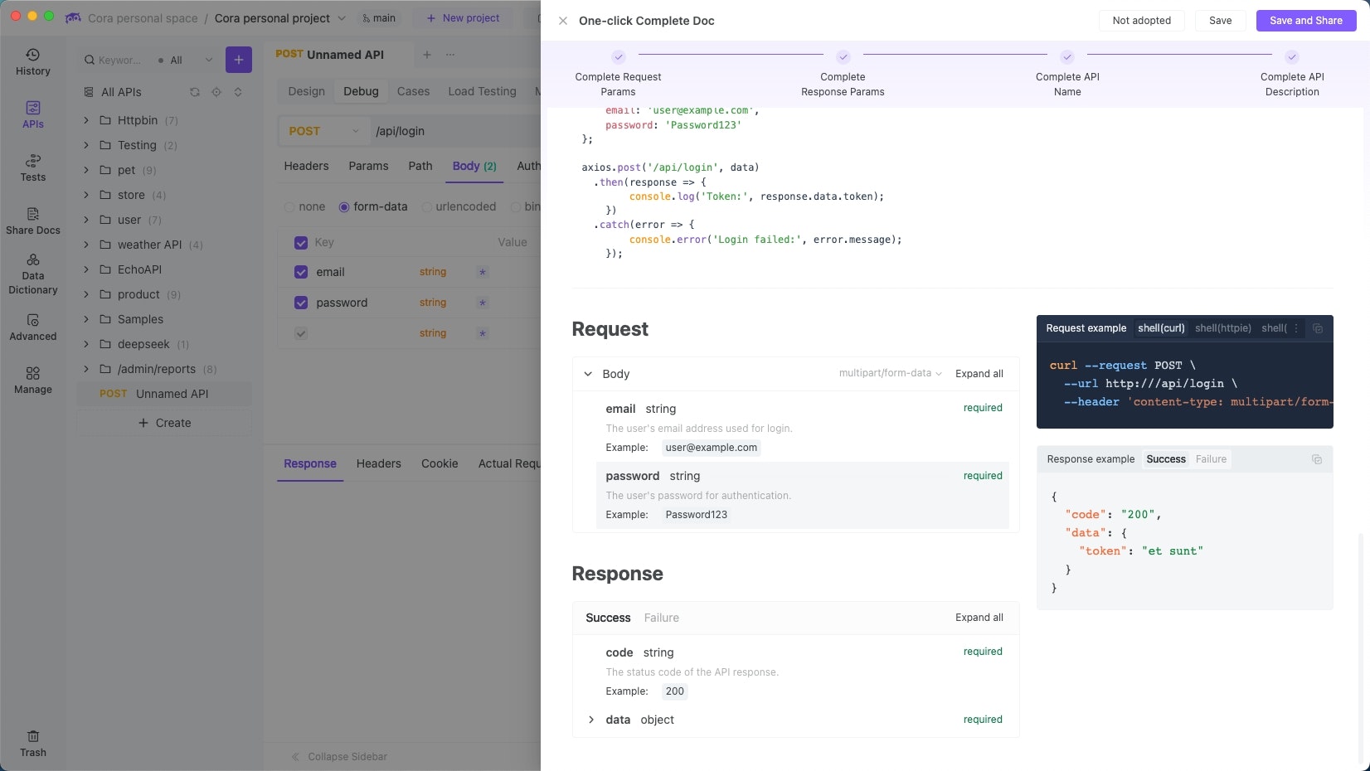Screen dimensions: 1370x771
Task: Click the required star for email row
Action: tap(483, 272)
